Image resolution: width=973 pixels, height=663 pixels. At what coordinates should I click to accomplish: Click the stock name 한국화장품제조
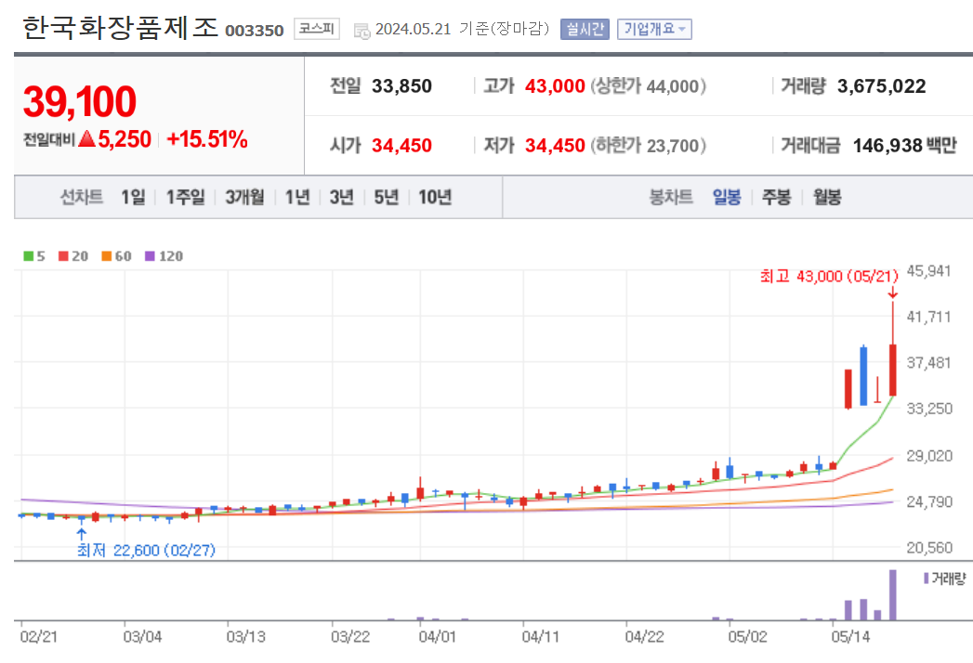[x=121, y=28]
